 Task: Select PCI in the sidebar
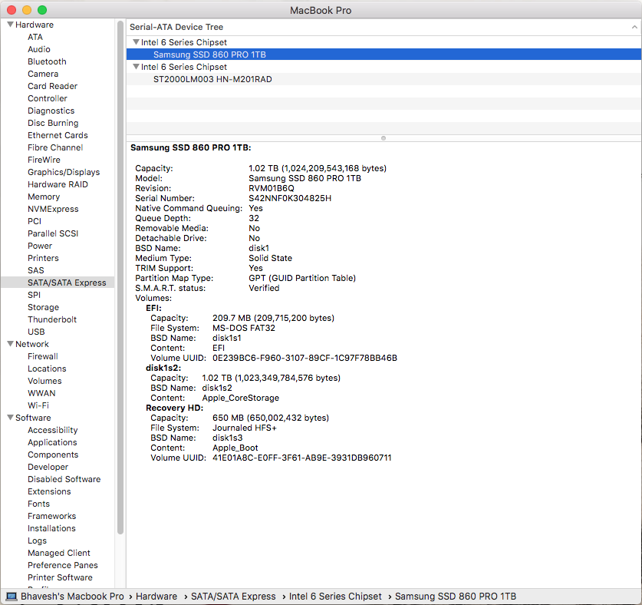tap(35, 221)
